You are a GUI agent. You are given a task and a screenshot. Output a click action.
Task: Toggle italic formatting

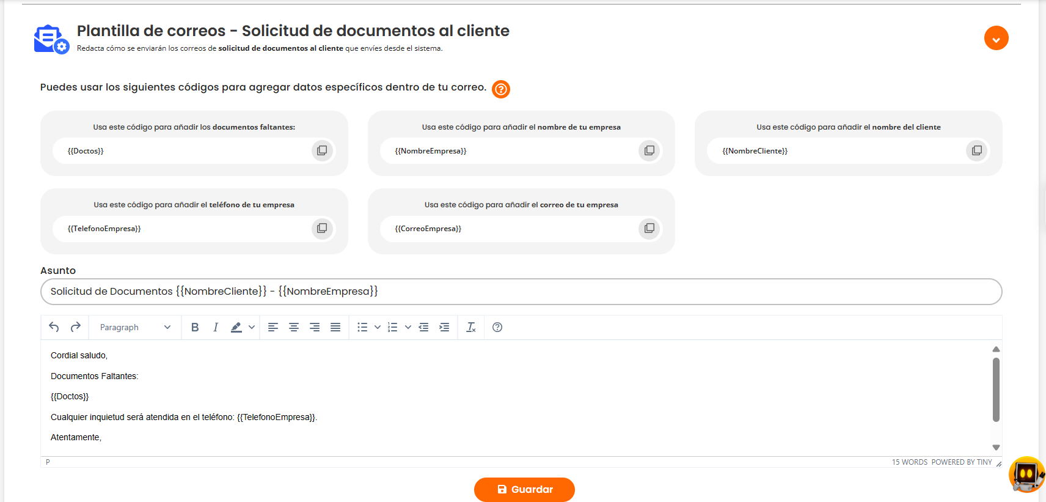(x=216, y=327)
